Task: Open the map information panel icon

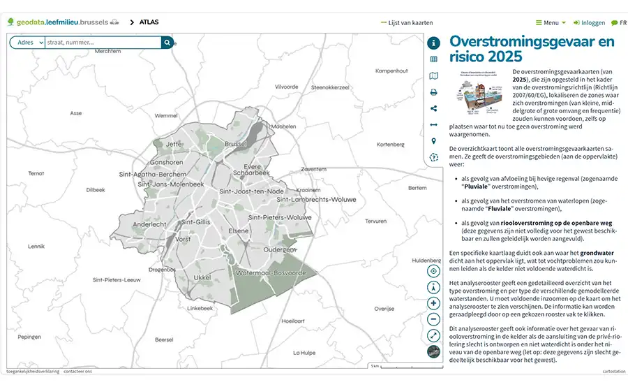Action: click(x=433, y=43)
